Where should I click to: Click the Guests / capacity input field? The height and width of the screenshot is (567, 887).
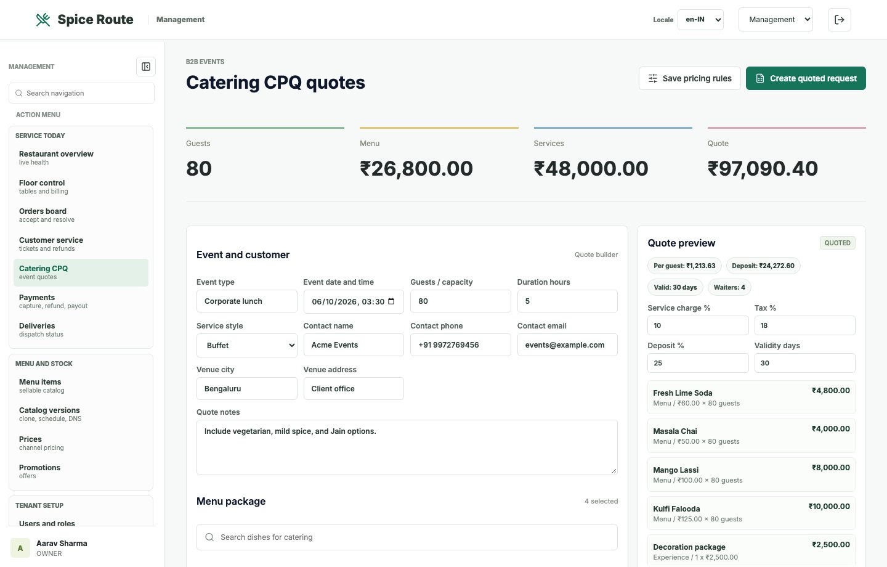[461, 301]
